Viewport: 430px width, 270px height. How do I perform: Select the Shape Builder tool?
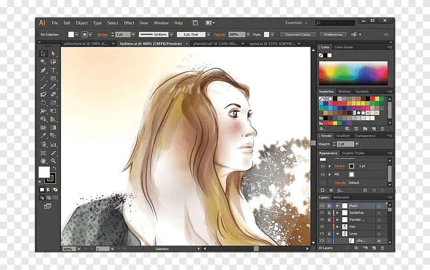coord(43,119)
